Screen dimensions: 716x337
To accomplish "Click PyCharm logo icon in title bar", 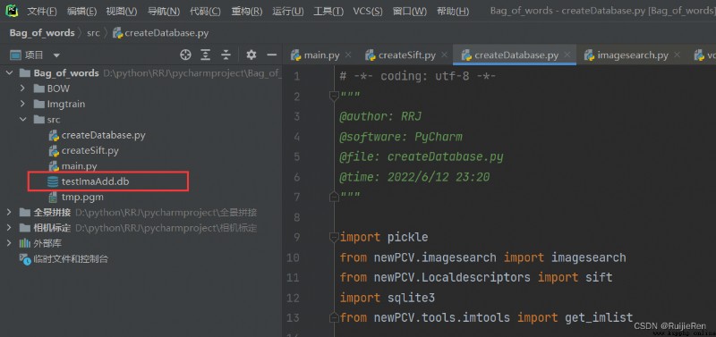I will 12,11.
